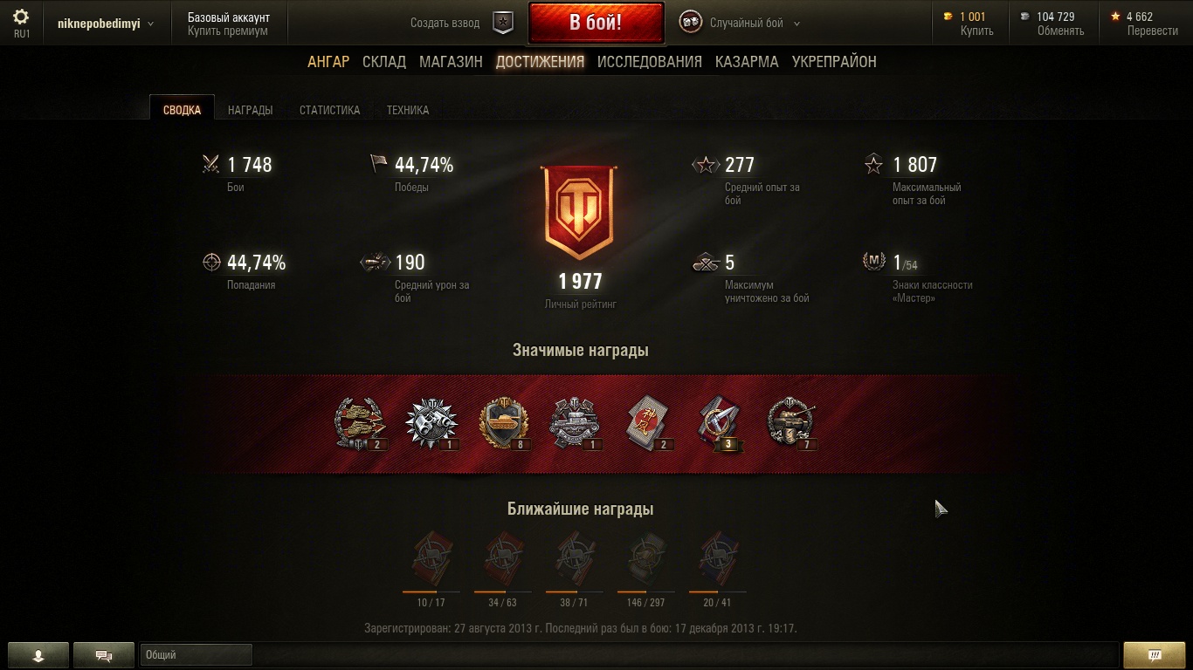The width and height of the screenshot is (1193, 670).
Task: Expand the niknepobedimyi account dropdown
Action: (105, 24)
